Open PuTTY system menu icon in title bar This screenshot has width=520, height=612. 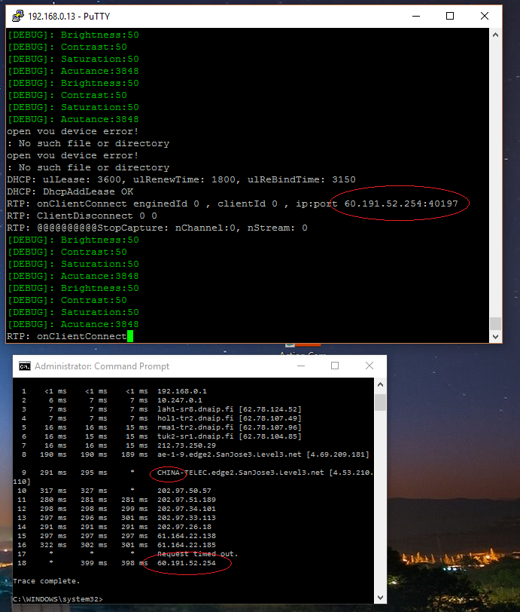[15, 15]
